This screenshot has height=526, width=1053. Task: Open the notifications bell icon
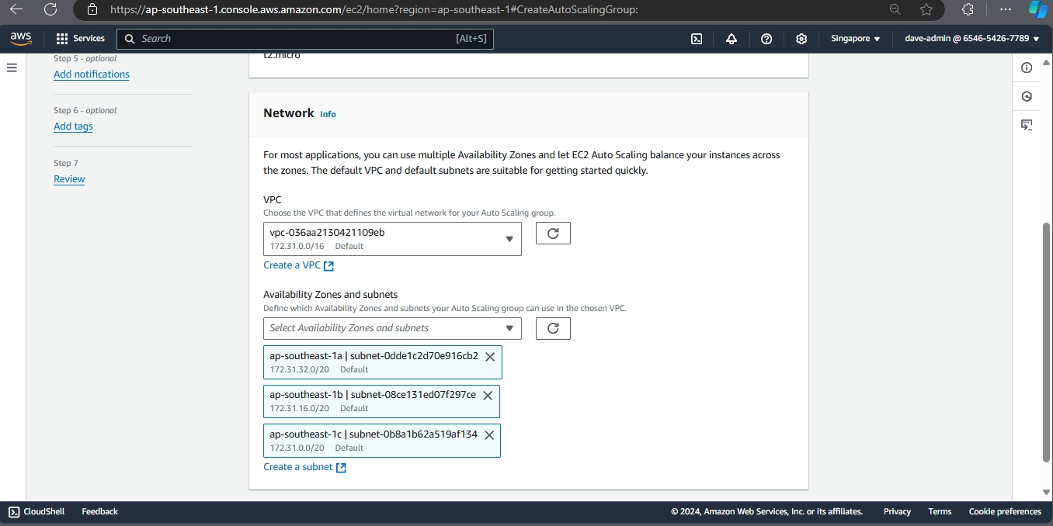click(732, 39)
